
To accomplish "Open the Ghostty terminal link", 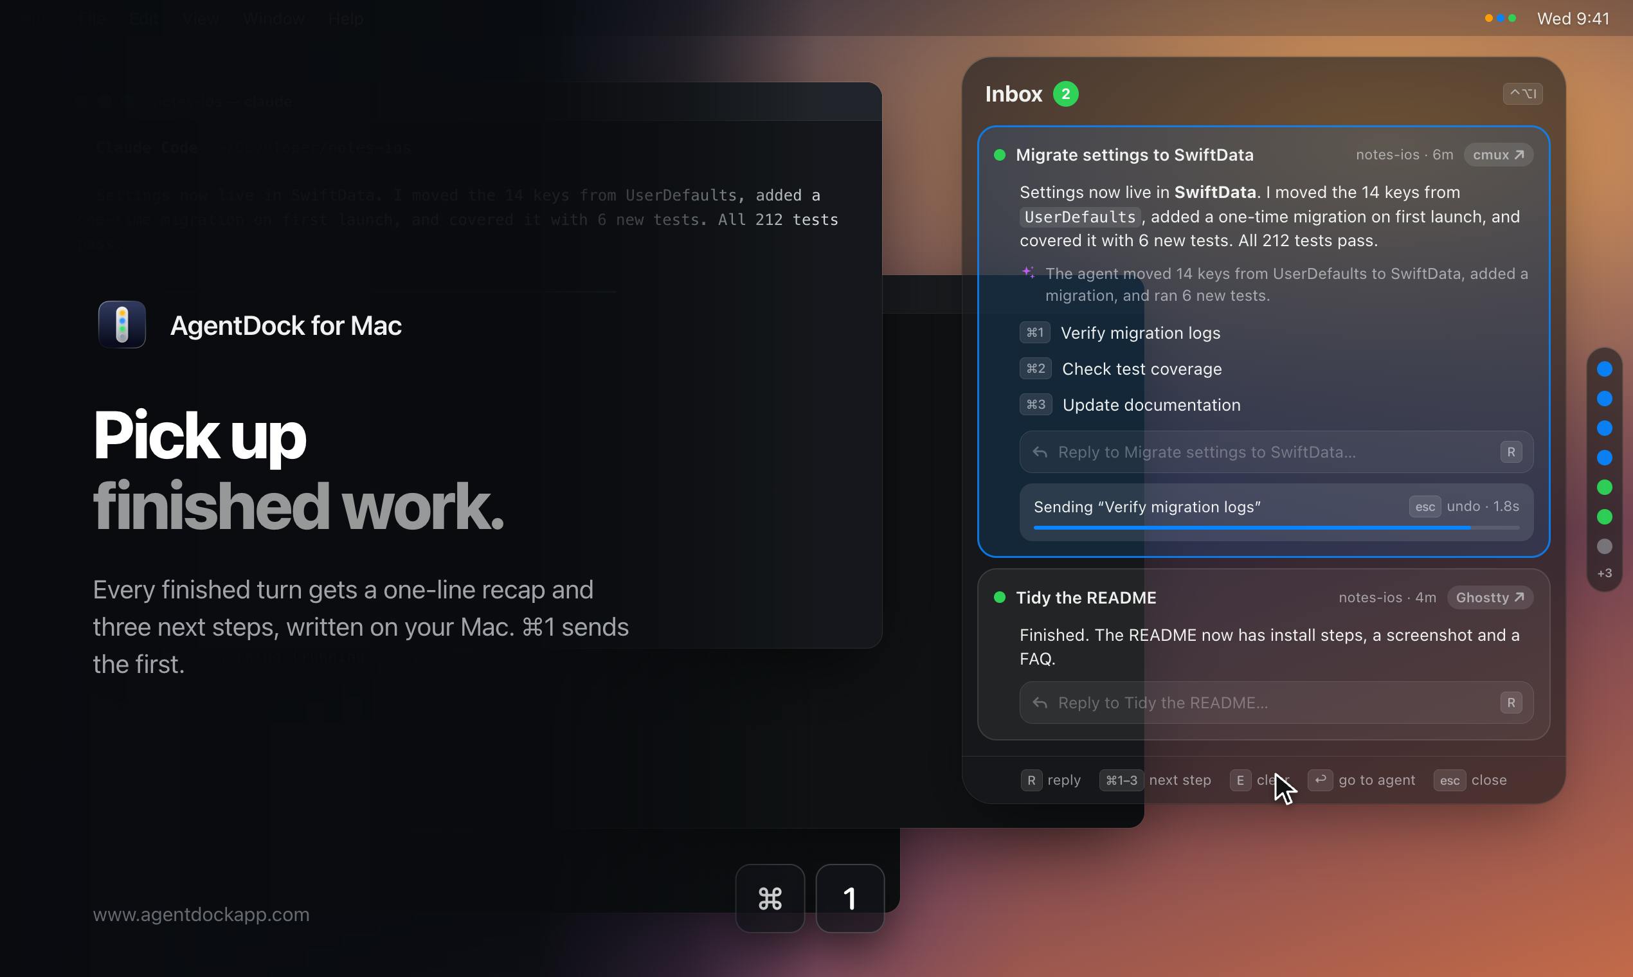I will coord(1490,597).
